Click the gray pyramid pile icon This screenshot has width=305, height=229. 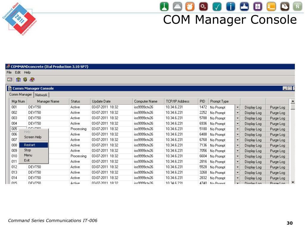click(x=178, y=7)
